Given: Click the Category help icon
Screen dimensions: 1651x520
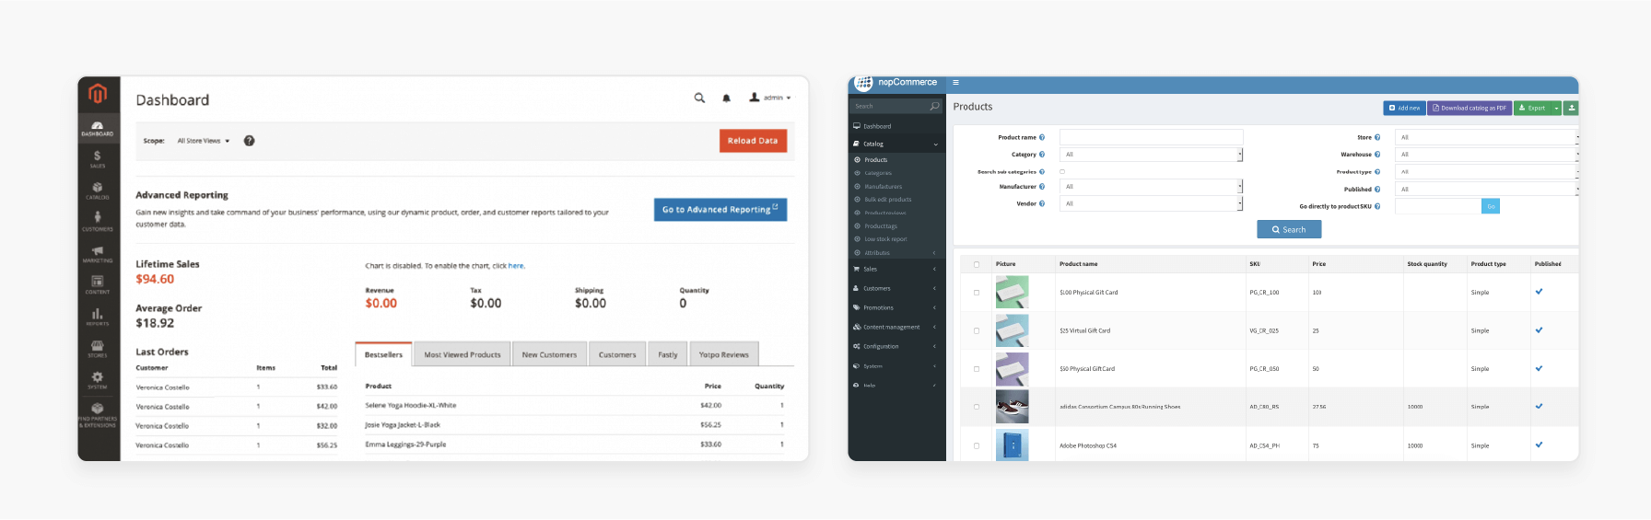Looking at the screenshot, I should point(1042,155).
